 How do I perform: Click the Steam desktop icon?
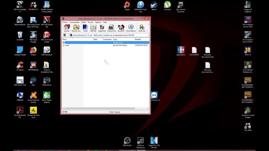pos(154,6)
